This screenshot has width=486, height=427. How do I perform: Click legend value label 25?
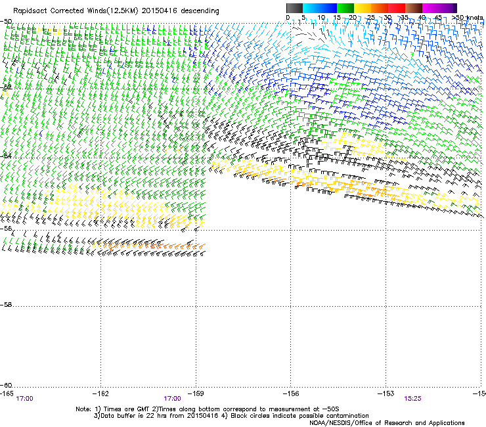pyautogui.click(x=370, y=17)
